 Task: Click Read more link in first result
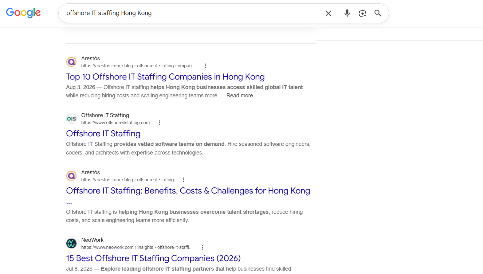coord(240,96)
